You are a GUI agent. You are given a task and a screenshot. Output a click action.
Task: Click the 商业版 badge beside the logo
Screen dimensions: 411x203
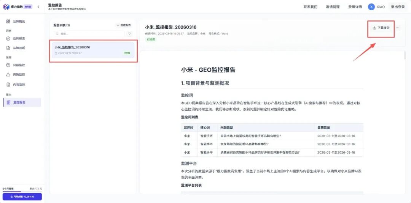point(28,7)
